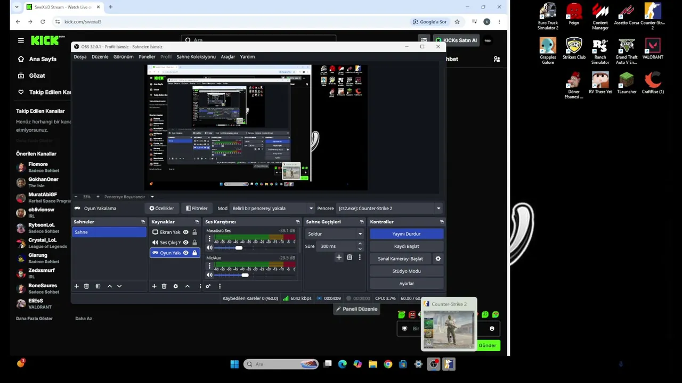Open Masaüstü Ses options three-dot menu
This screenshot has height=383, width=682.
click(x=209, y=239)
